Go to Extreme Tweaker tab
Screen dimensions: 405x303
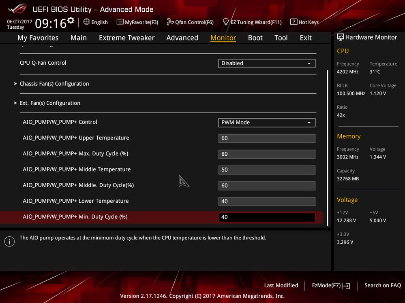click(x=126, y=38)
